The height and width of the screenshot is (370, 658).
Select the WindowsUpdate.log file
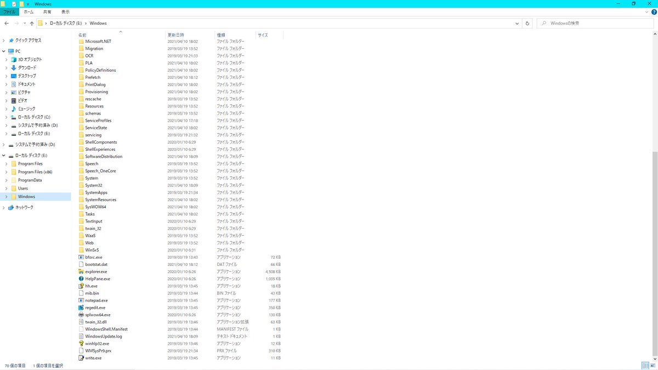[104, 336]
